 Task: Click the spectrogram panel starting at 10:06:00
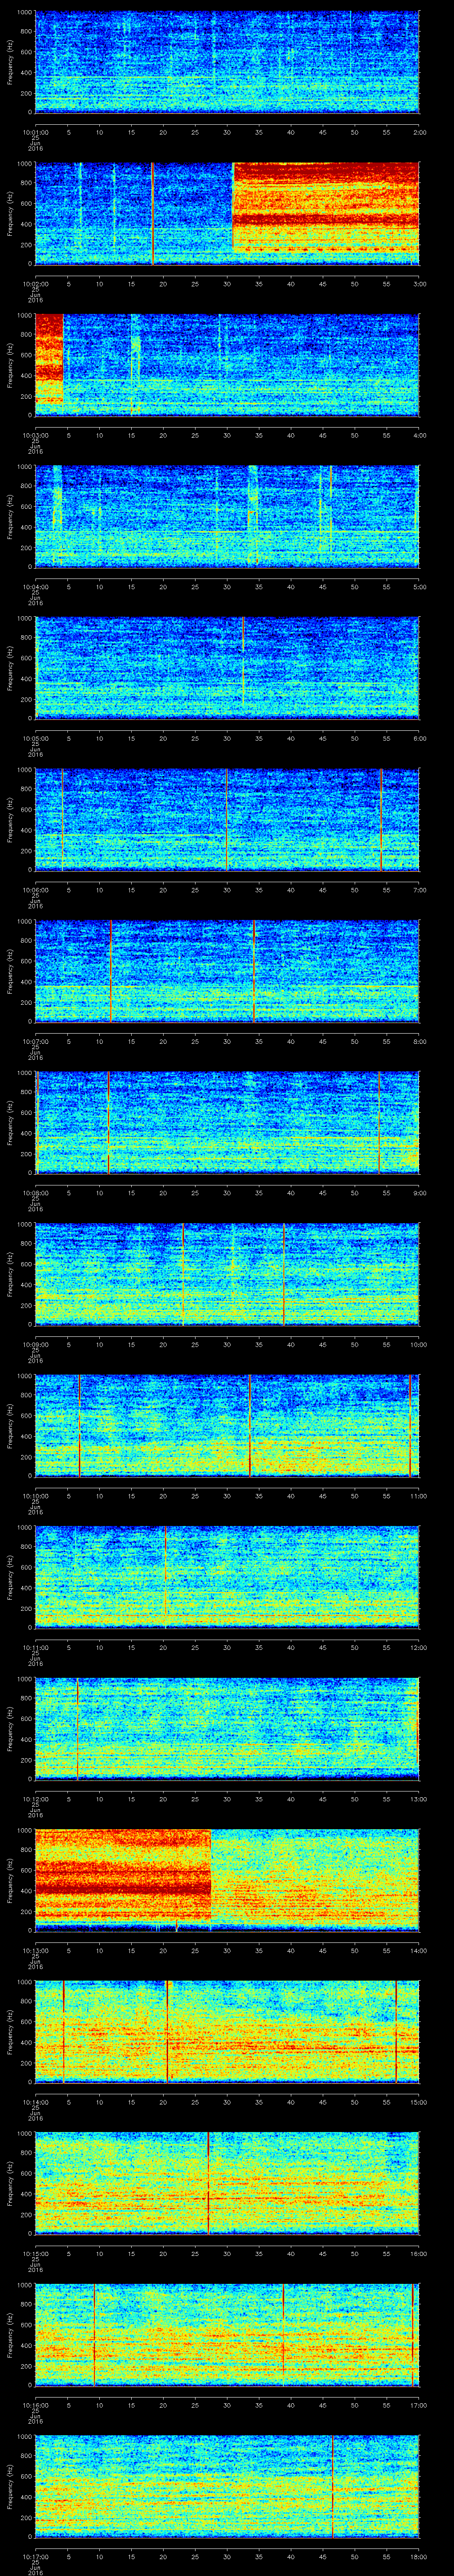click(x=227, y=820)
